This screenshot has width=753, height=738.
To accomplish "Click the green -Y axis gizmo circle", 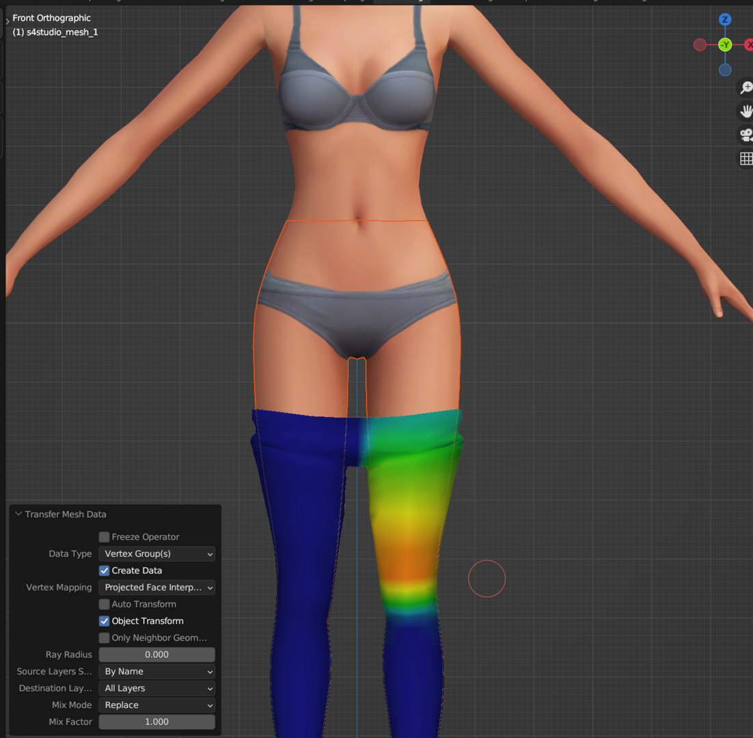I will click(x=725, y=45).
